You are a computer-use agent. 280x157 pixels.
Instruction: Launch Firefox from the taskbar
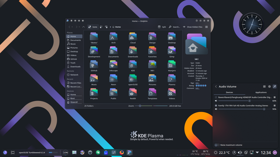tap(121, 152)
